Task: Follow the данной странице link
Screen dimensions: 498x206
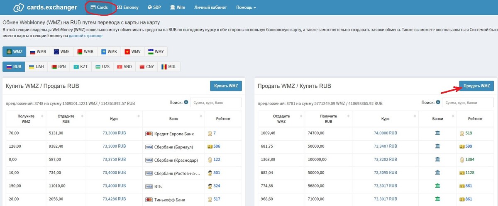Action: coord(85,36)
